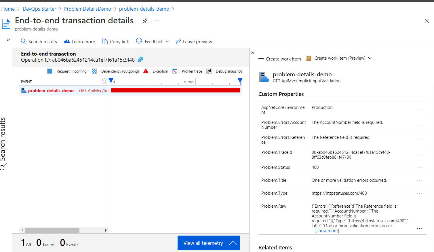Click the horizontal scrollbar thumb under events
Image resolution: width=434 pixels, height=252 pixels.
click(x=52, y=230)
